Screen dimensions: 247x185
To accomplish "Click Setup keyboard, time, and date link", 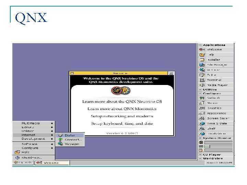I will click(x=122, y=124).
